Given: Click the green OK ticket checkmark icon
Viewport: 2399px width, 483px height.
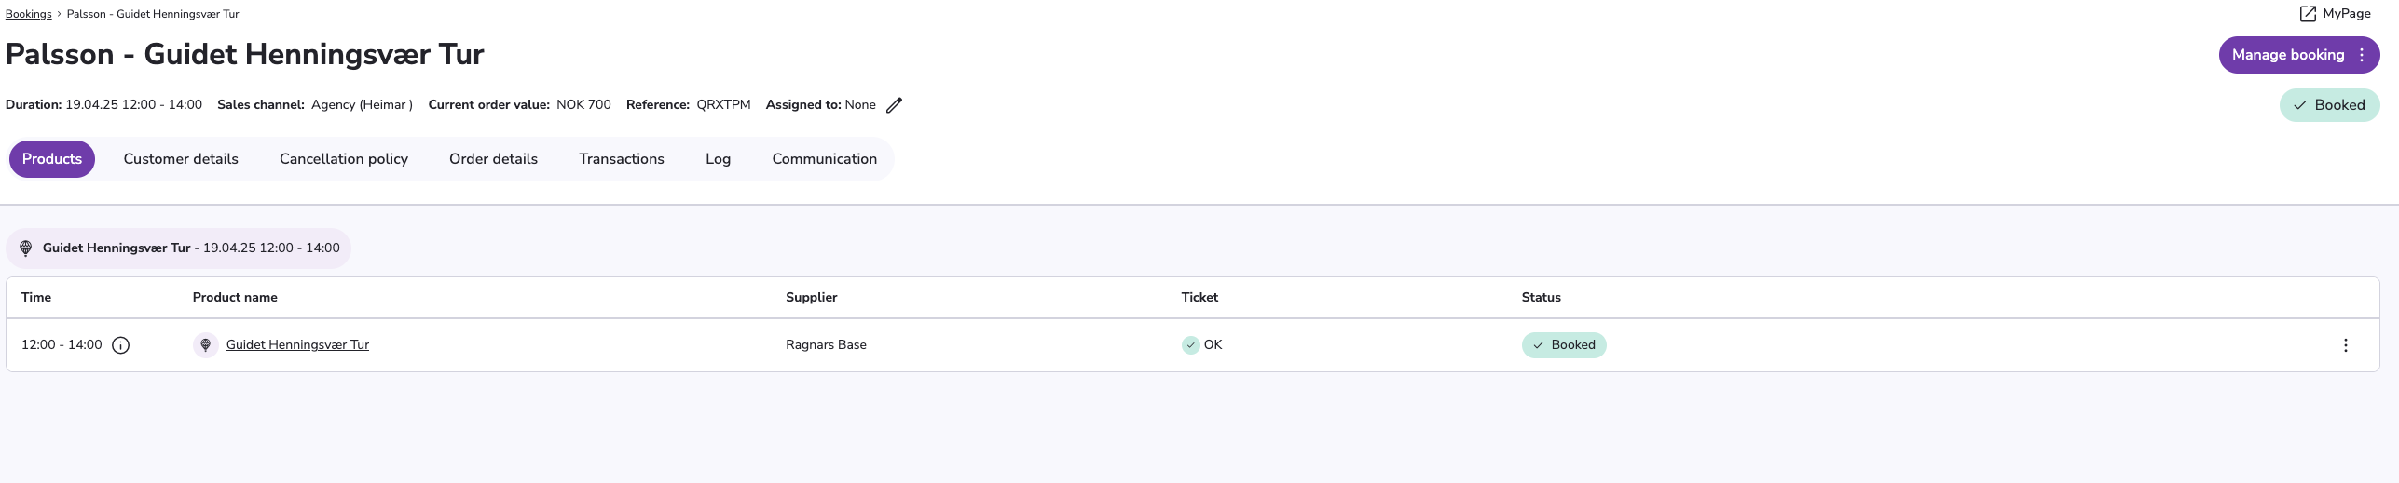Looking at the screenshot, I should [x=1190, y=345].
